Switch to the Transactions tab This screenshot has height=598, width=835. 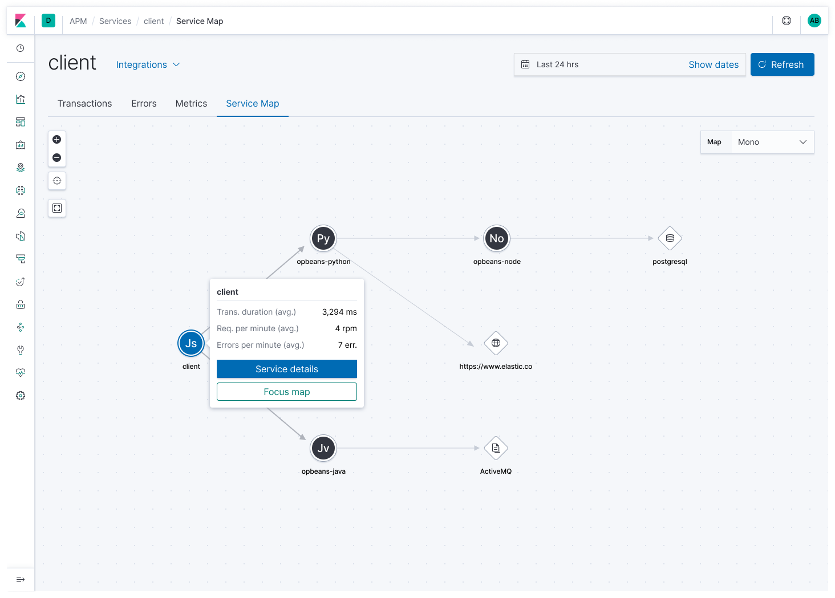click(84, 103)
